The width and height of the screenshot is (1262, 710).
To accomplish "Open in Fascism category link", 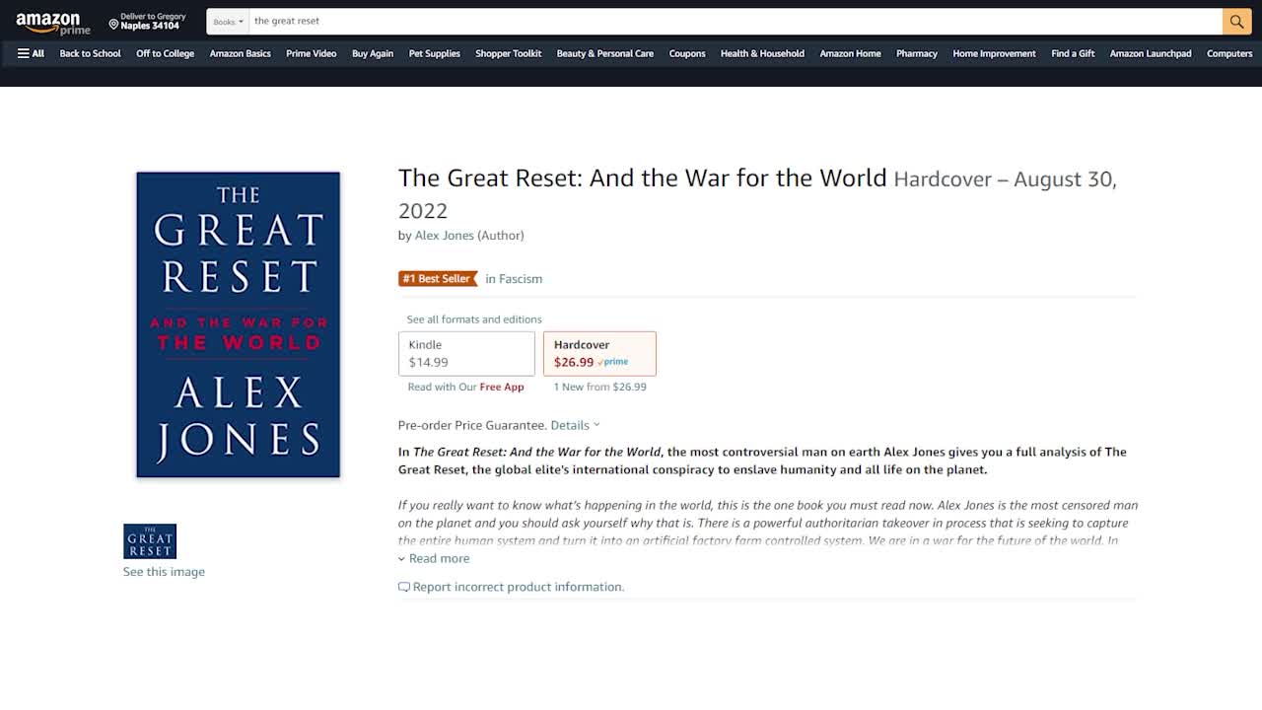I will 514,279.
